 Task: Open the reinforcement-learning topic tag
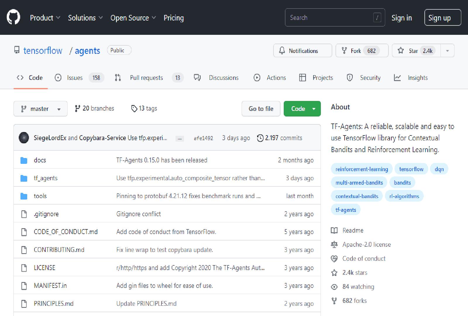click(361, 169)
